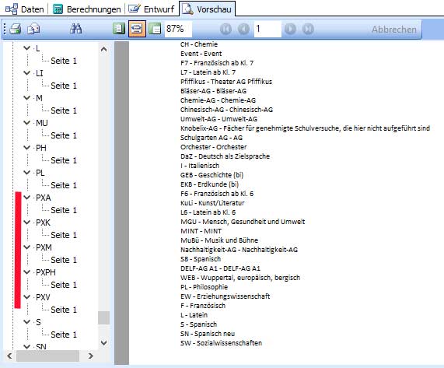The height and width of the screenshot is (368, 444).
Task: Go to the first page button
Action: click(225, 29)
